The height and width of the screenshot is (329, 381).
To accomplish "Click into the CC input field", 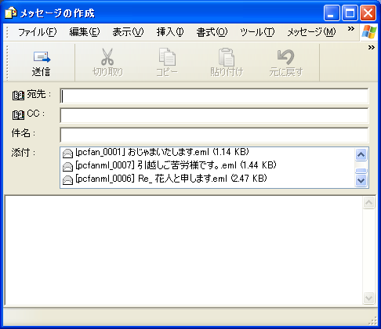I will 214,115.
